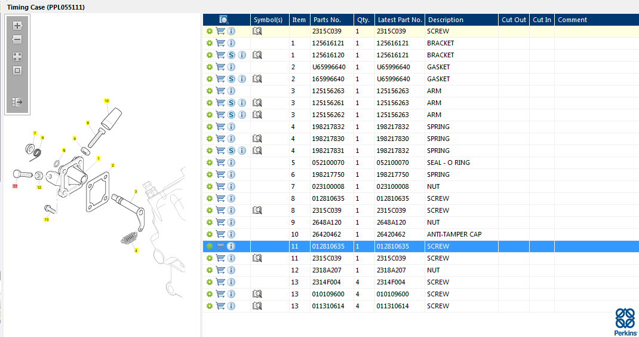The image size is (639, 337).
Task: Click info icon in highlighted item 11 row
Action: 231,246
